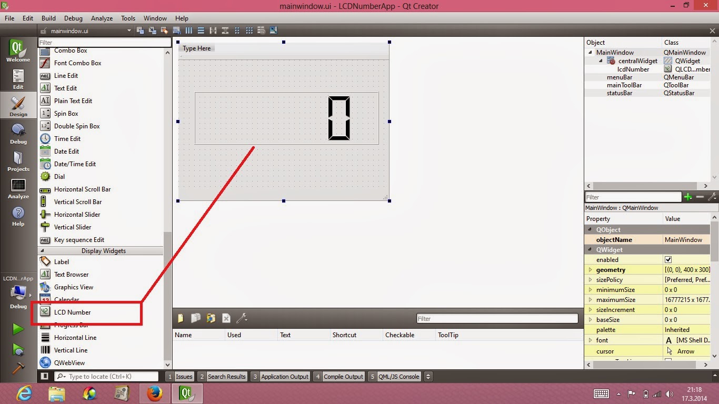
Task: Collapse the QObject property group
Action: coord(589,230)
